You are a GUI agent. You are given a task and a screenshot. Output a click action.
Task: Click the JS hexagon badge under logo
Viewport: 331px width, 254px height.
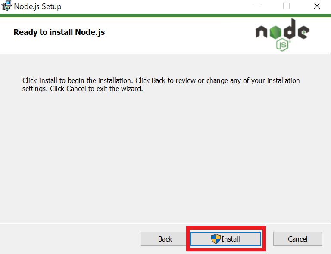click(x=282, y=45)
